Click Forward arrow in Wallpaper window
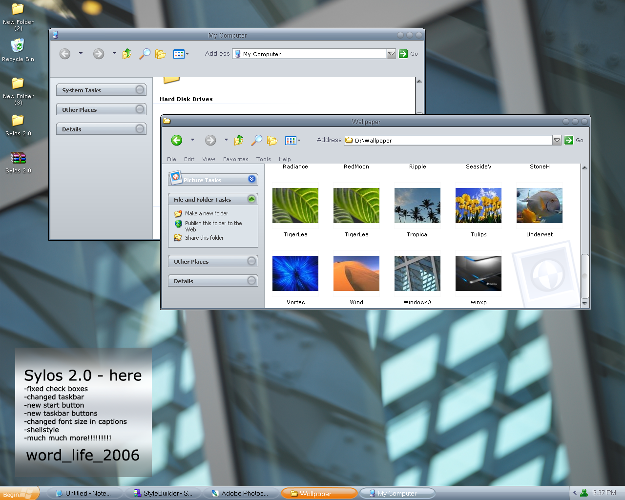This screenshot has height=500, width=625. [x=210, y=141]
